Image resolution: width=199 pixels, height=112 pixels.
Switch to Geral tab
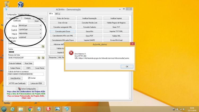click(x=37, y=21)
